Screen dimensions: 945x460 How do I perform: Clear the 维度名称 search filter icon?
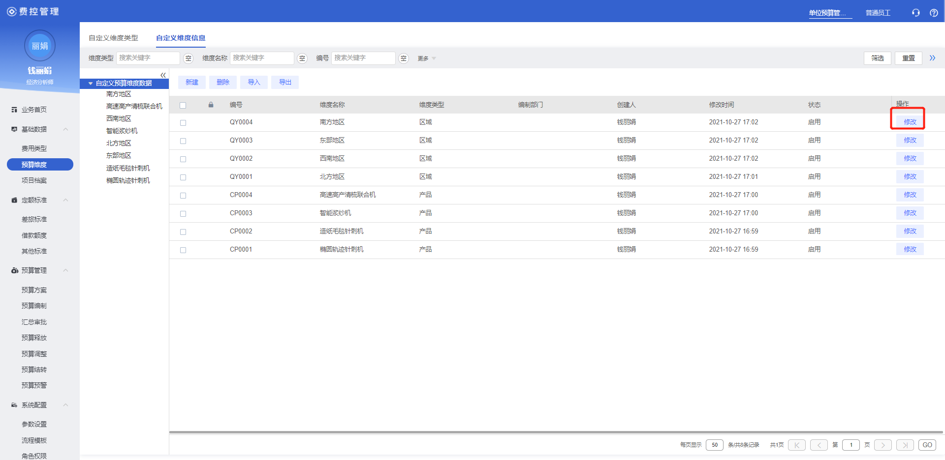click(302, 58)
